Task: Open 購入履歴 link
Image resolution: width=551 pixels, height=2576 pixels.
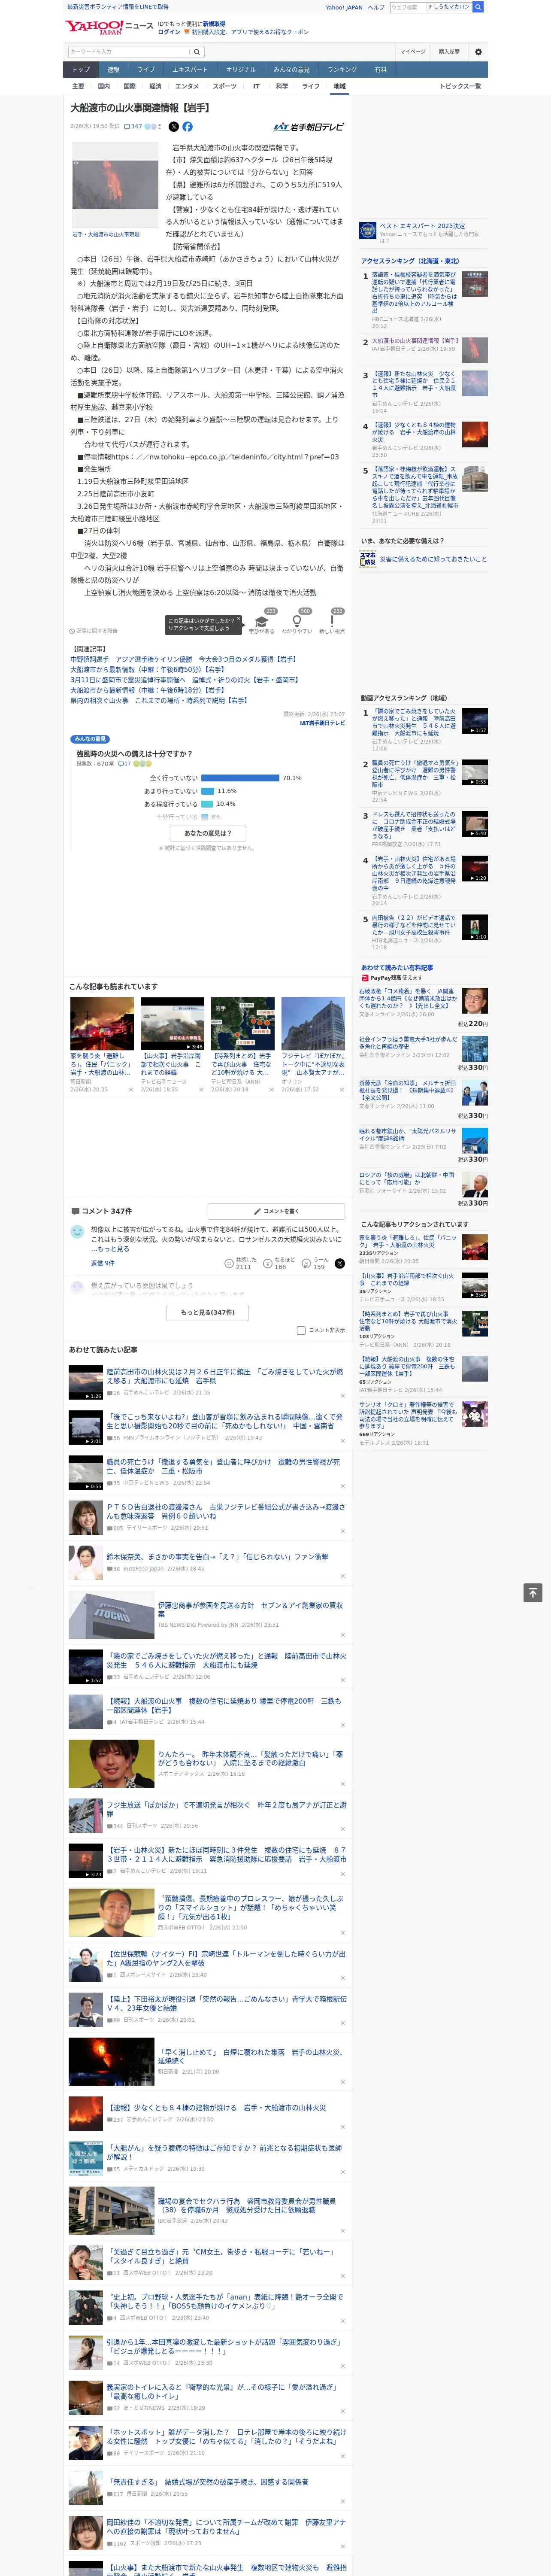Action: (x=449, y=52)
